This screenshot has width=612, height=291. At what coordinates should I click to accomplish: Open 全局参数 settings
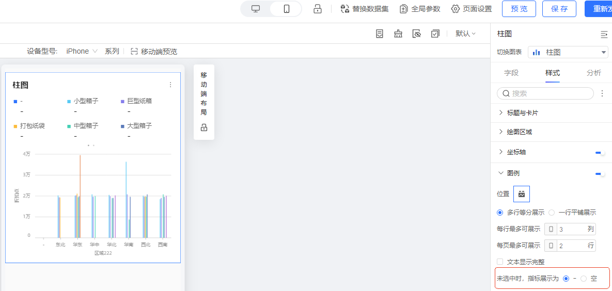tap(420, 9)
